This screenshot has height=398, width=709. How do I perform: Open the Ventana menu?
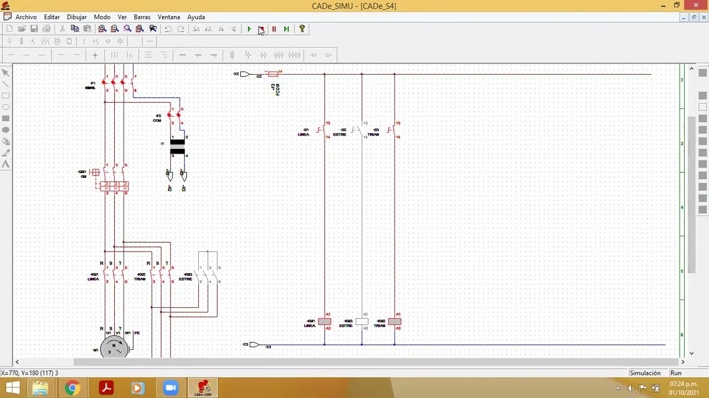pos(169,17)
